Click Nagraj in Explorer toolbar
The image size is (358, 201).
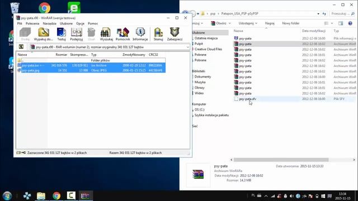point(270,23)
